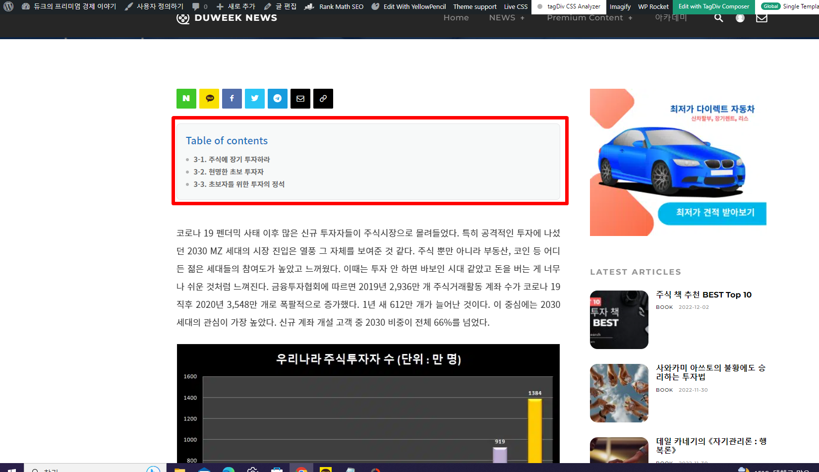Go to Home in site navigation
Image resolution: width=819 pixels, height=472 pixels.
coord(456,18)
